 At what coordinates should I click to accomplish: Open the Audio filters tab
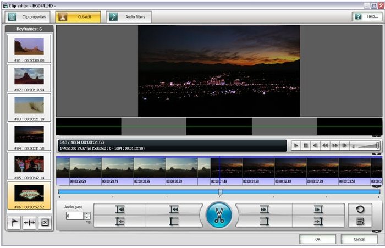pos(128,17)
